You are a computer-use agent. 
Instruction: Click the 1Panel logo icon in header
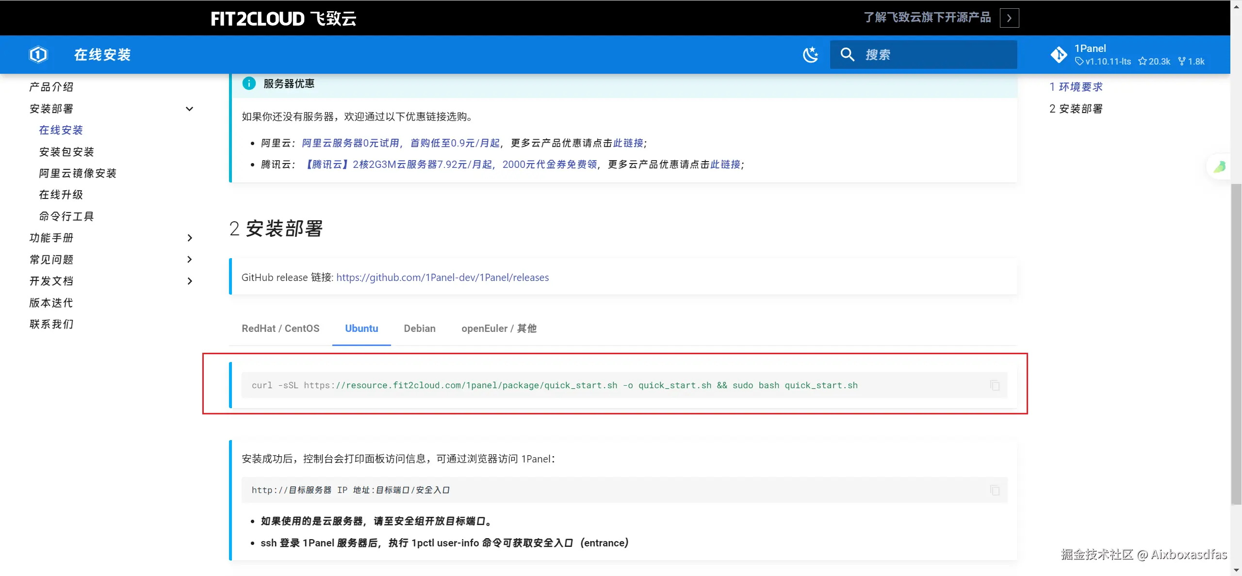tap(38, 54)
